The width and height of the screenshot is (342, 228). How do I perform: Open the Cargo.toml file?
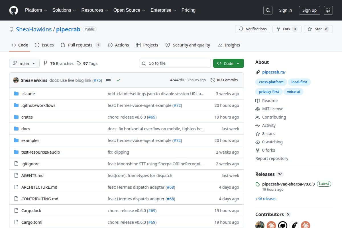(32, 222)
